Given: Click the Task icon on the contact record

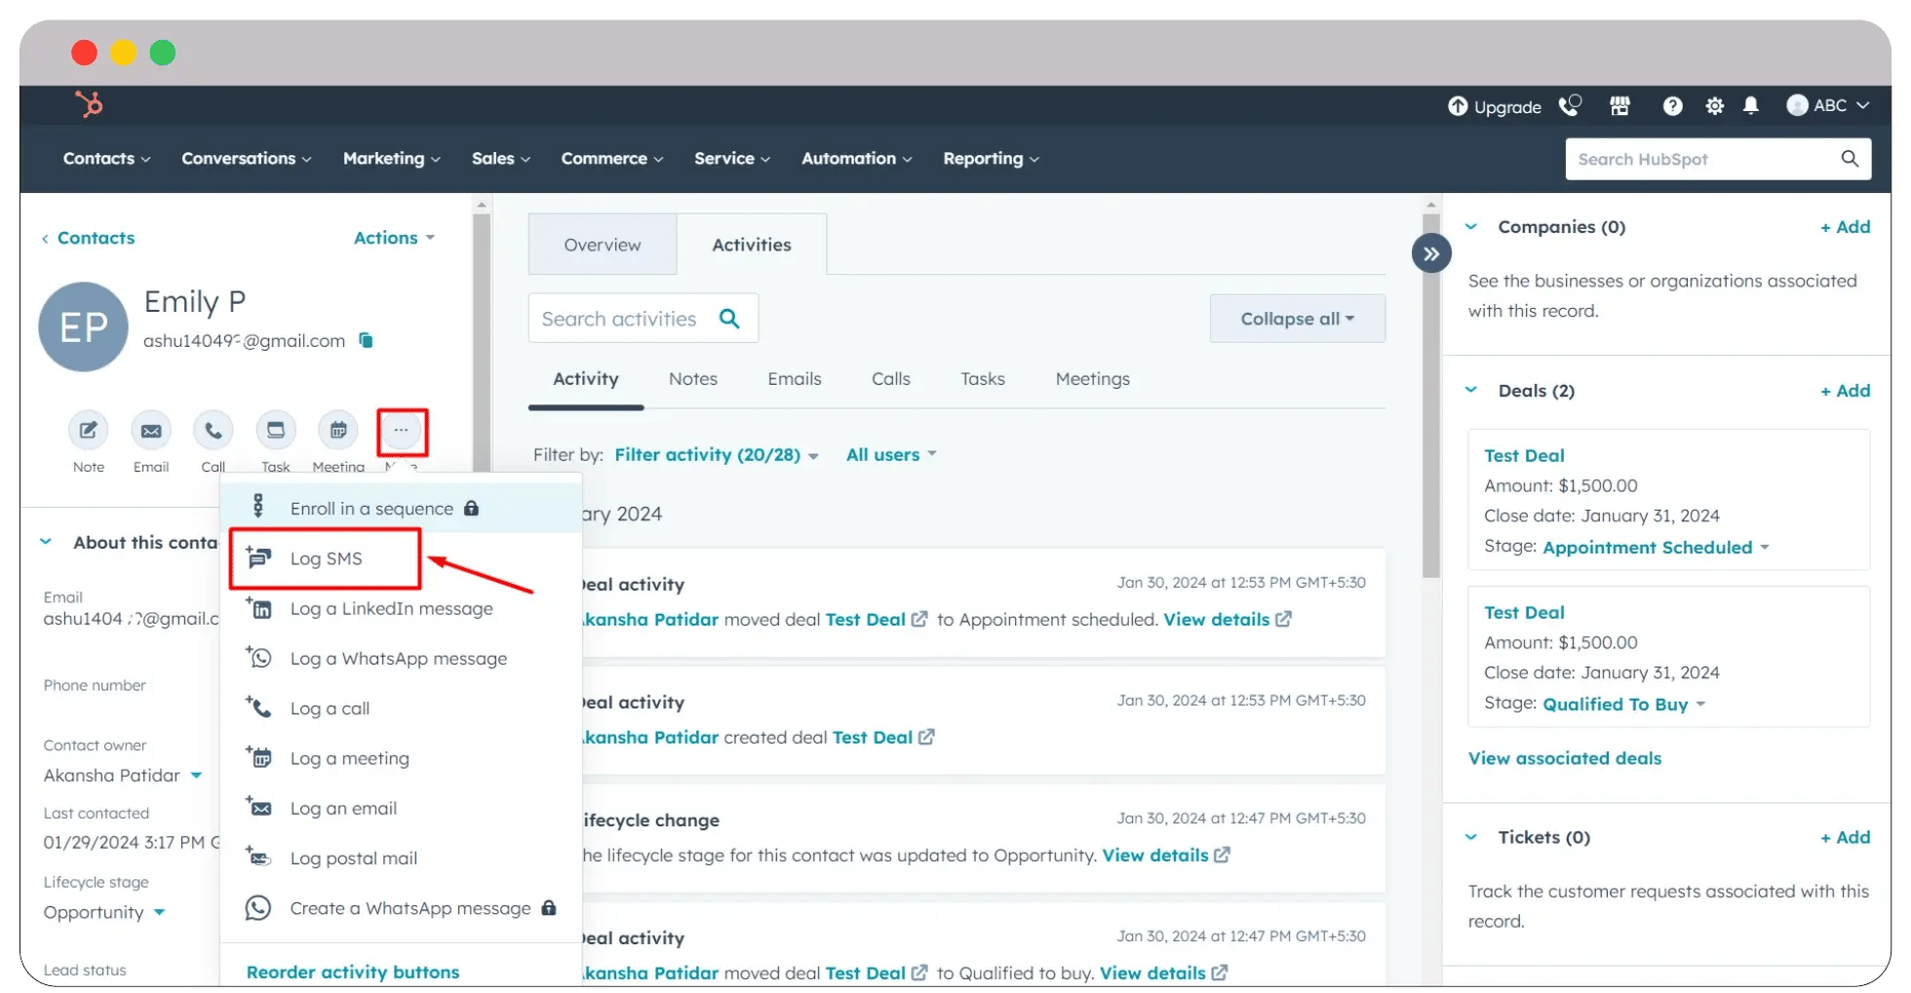Looking at the screenshot, I should 276,430.
